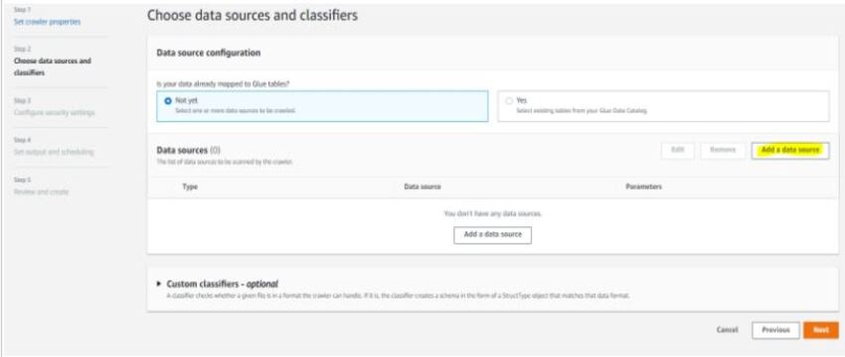Image resolution: width=845 pixels, height=357 pixels.
Task: Click the Edit data source button
Action: [677, 150]
